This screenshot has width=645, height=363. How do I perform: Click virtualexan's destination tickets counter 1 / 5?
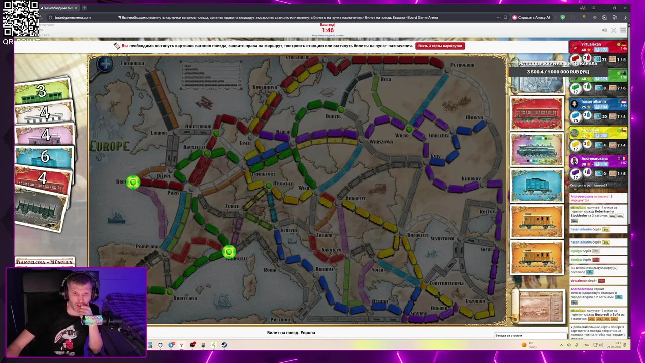pos(618,59)
